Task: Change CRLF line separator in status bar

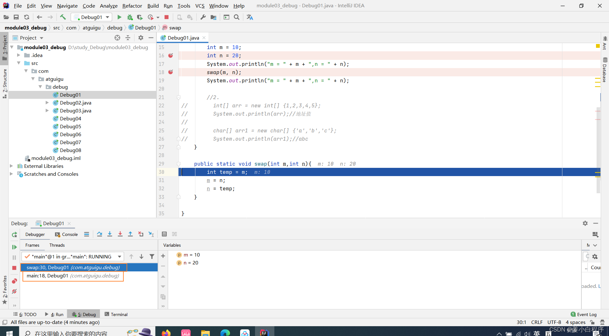Action: point(537,322)
